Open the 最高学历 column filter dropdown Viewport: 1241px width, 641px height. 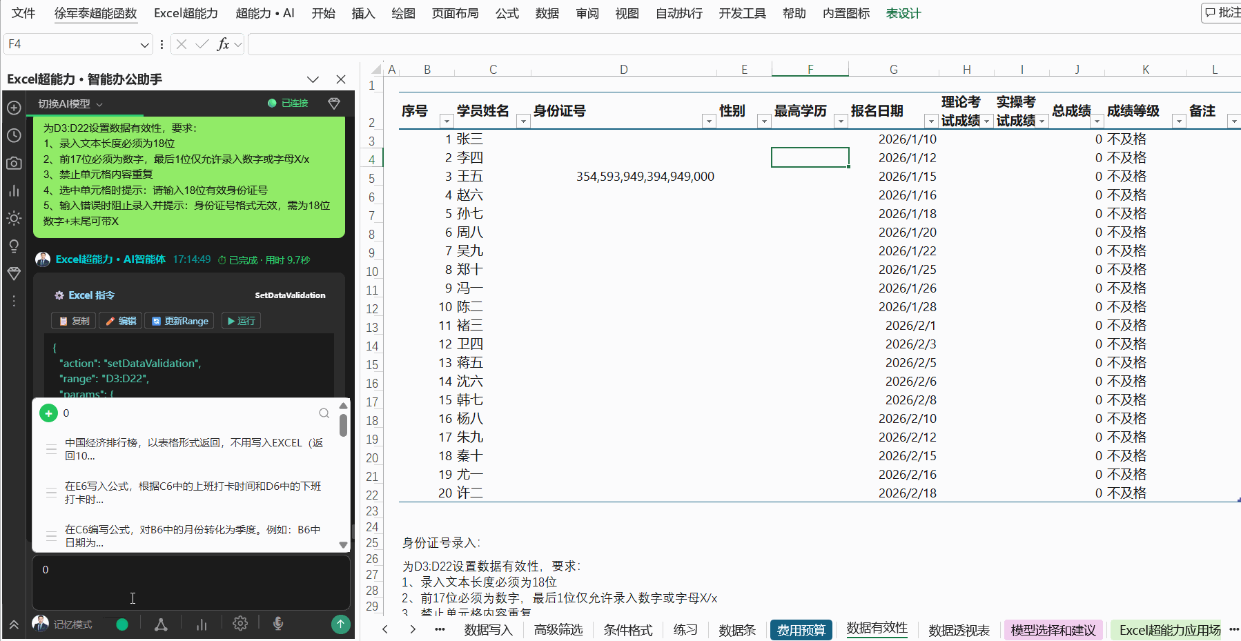841,121
